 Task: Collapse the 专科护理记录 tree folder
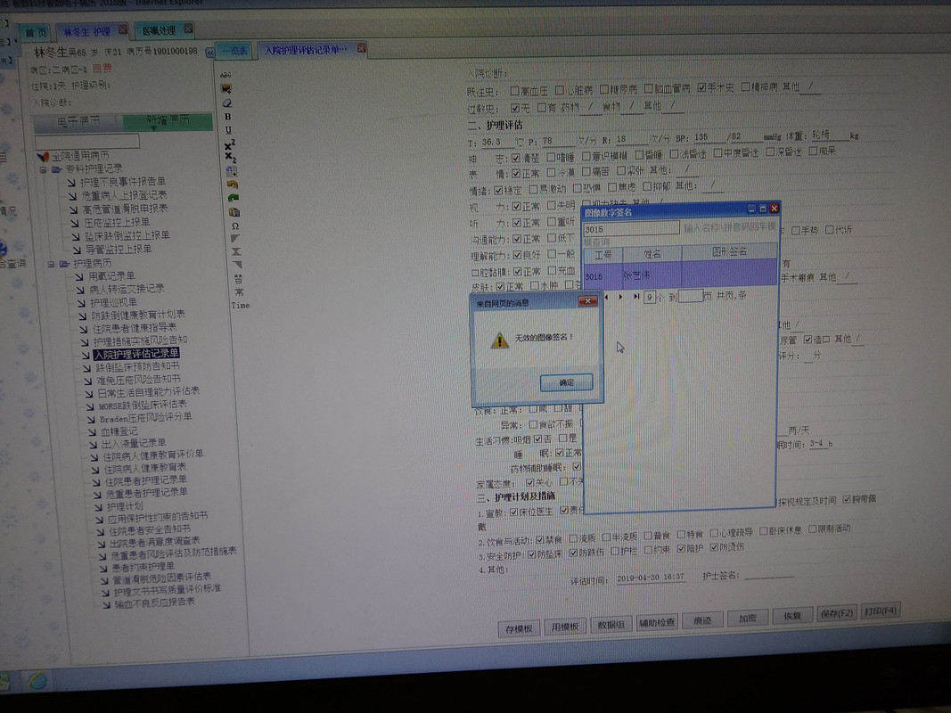coord(43,169)
